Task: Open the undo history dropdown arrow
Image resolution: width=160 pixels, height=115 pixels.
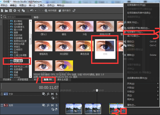Action: [x=35, y=10]
